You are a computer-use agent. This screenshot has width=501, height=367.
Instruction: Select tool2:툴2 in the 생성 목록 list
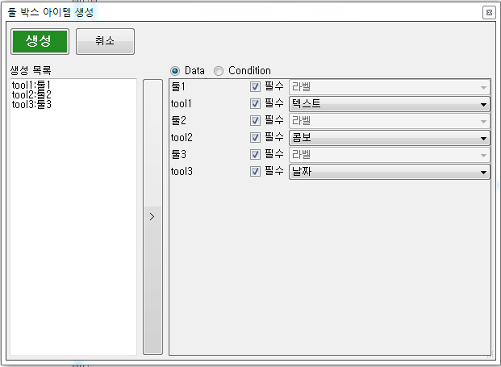31,94
